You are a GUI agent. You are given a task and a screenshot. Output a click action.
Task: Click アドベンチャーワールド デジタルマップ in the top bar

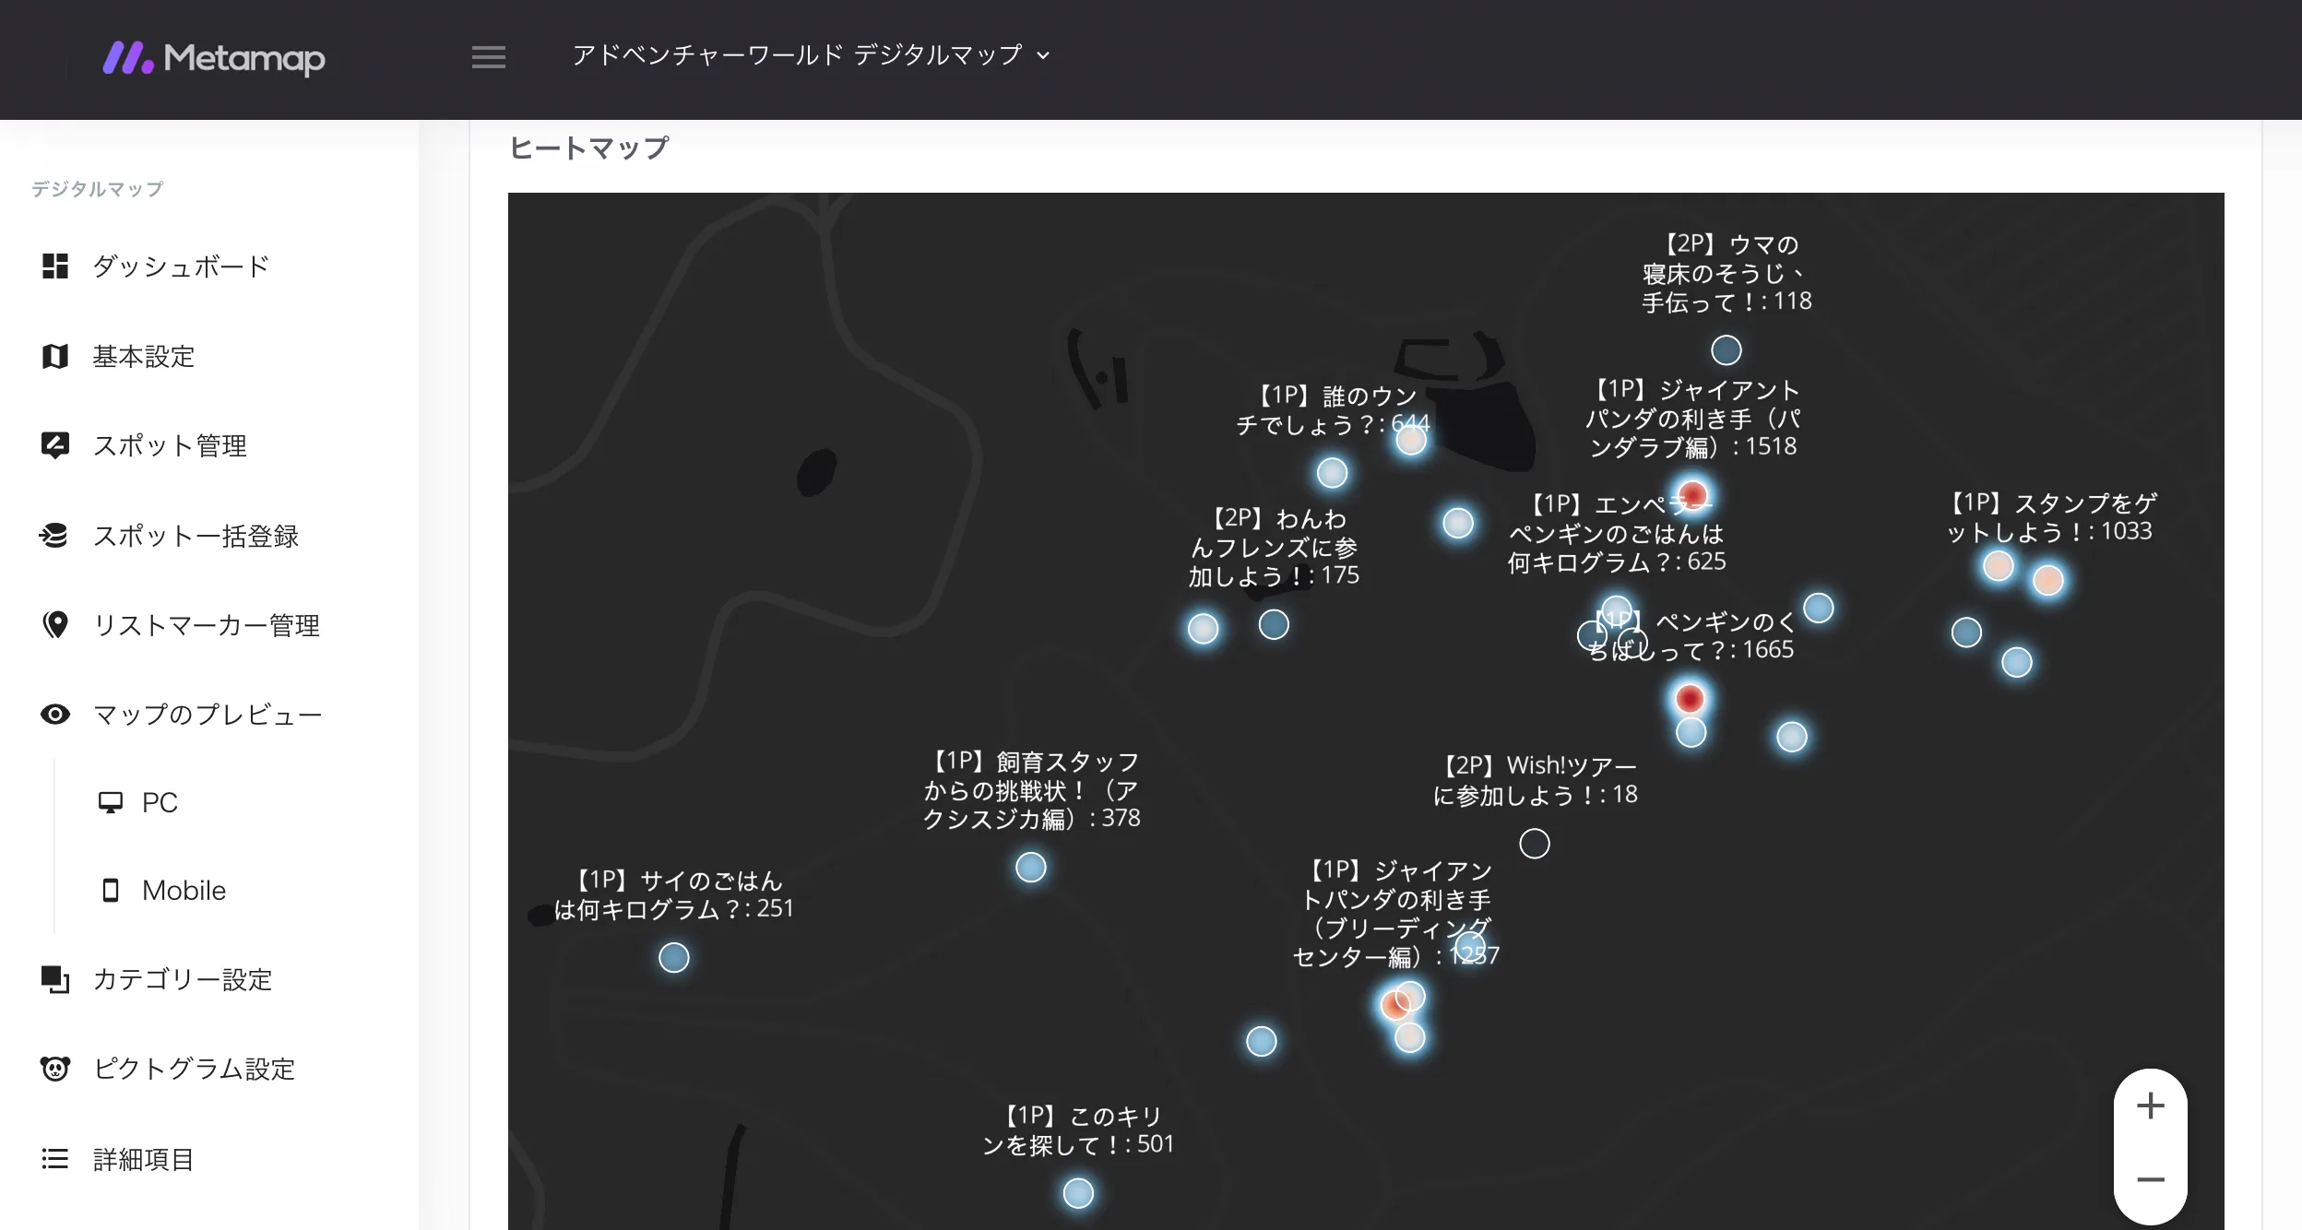tap(799, 55)
